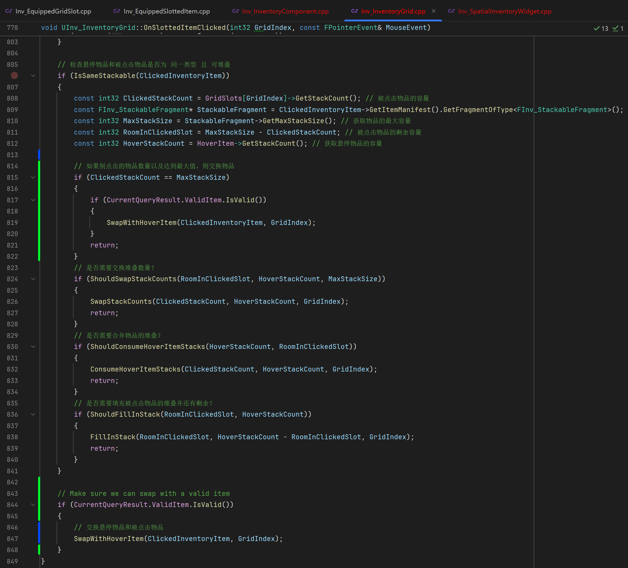Fold the ClickedStackCount == MaxStackSize block
Viewport: 628px width, 568px height.
[x=33, y=177]
